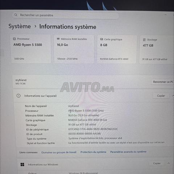Copy the device information (Copier)

click(x=161, y=96)
